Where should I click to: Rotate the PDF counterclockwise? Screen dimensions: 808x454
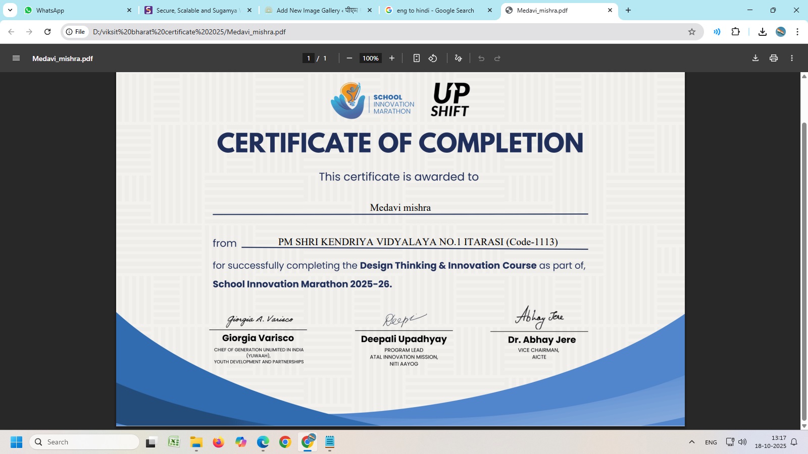tap(433, 59)
